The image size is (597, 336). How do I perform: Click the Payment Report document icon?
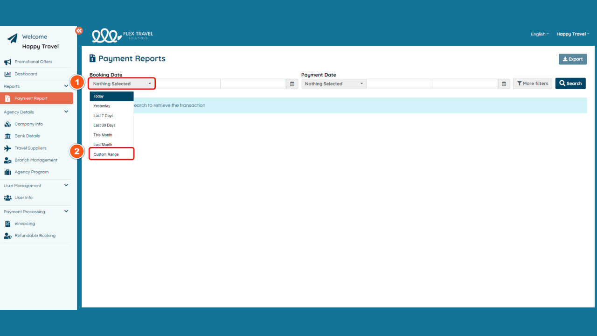[7, 98]
